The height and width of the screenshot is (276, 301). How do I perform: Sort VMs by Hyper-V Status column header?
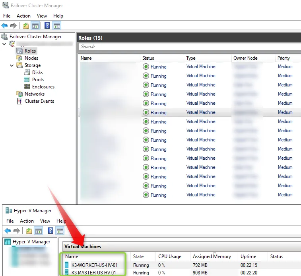point(284,256)
